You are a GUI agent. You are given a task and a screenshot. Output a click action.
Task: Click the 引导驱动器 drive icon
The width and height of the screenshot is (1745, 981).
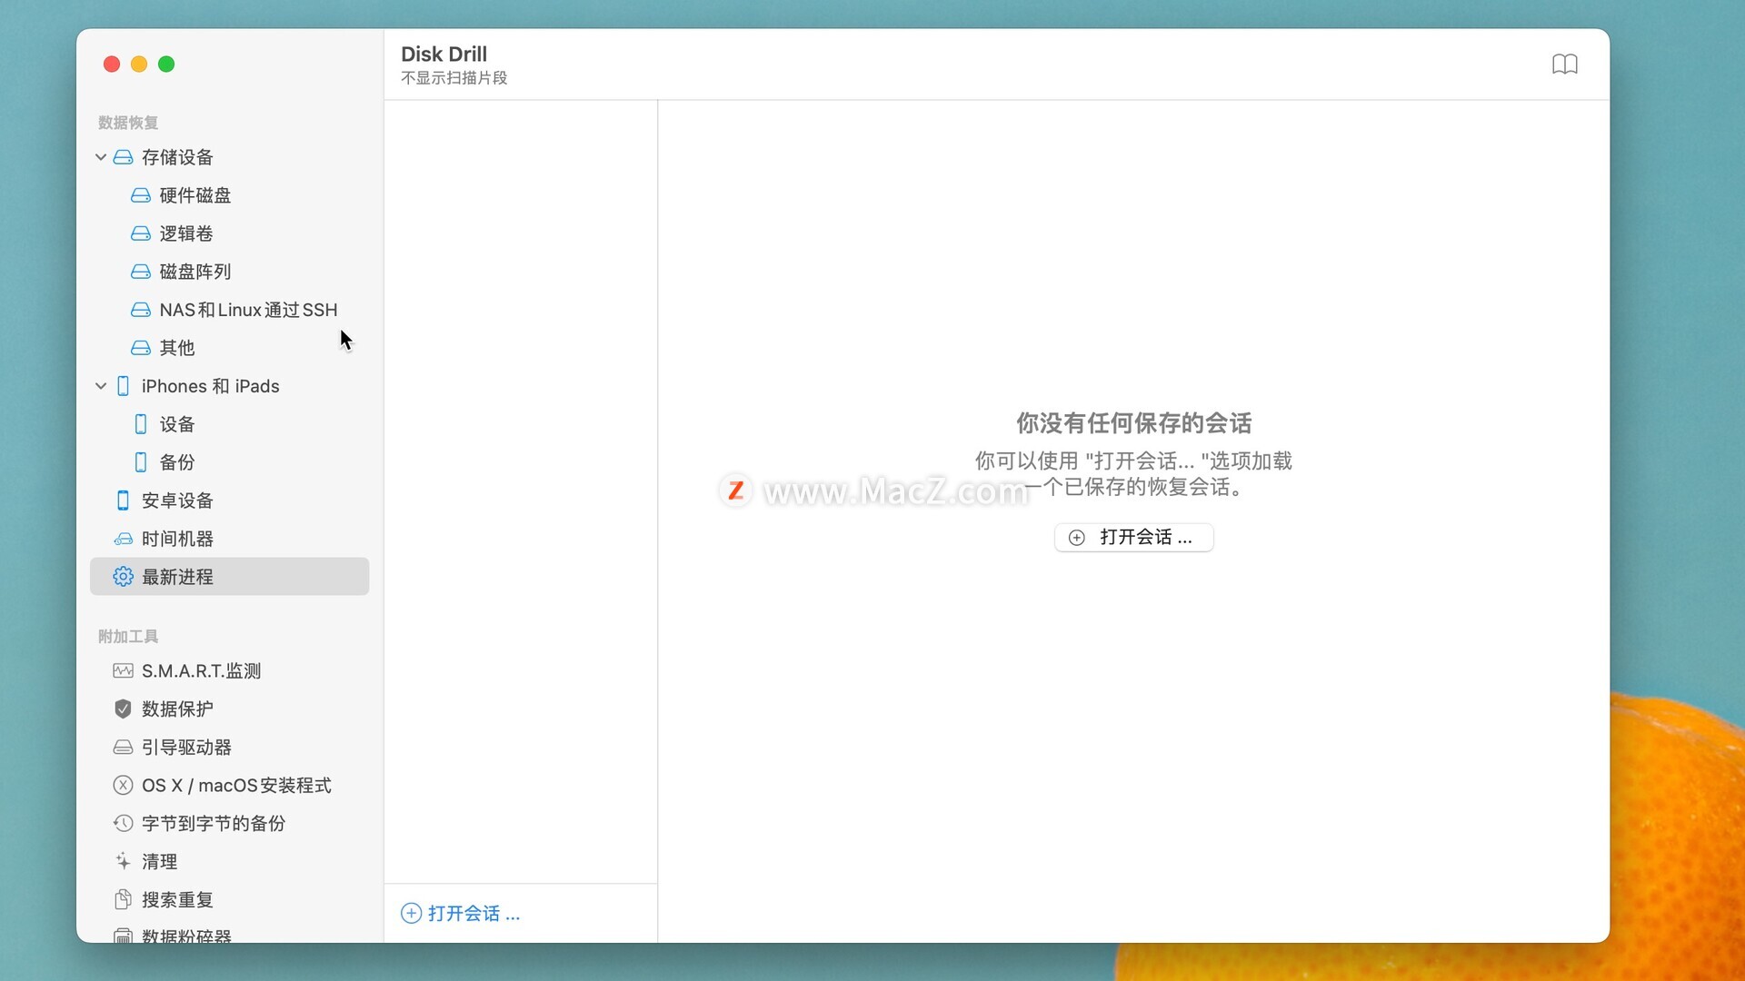(x=123, y=748)
